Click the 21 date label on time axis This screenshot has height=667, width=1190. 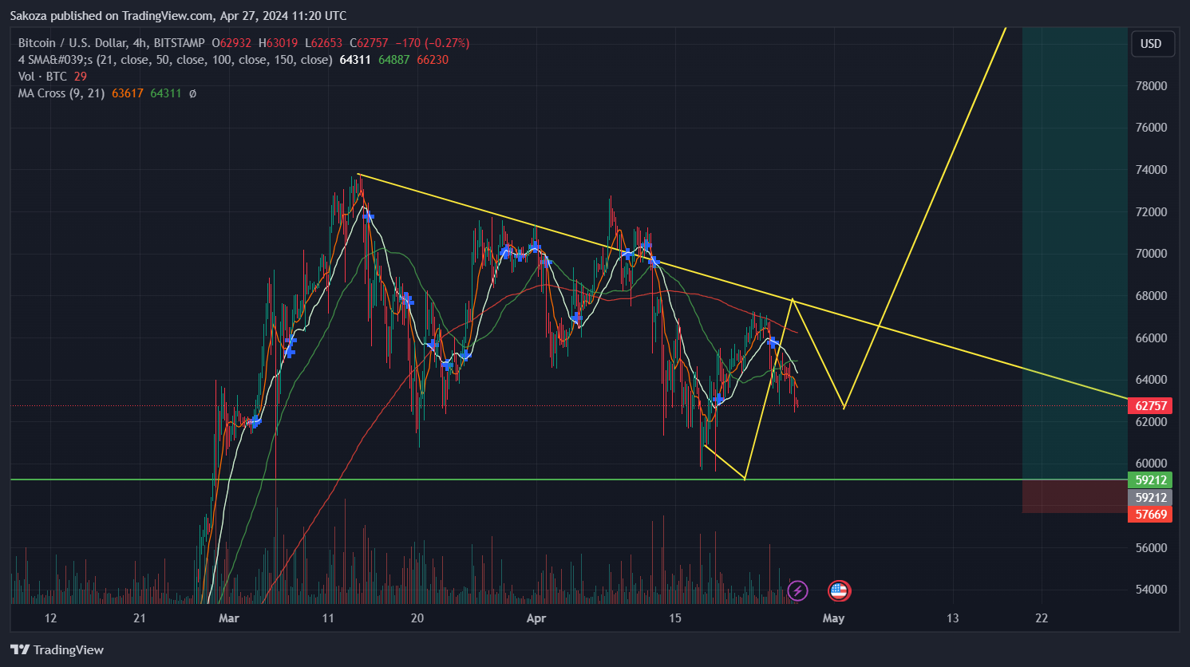[x=140, y=618]
